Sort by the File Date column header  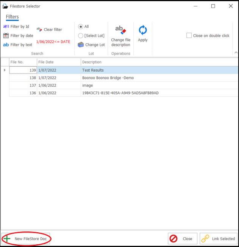click(x=59, y=62)
